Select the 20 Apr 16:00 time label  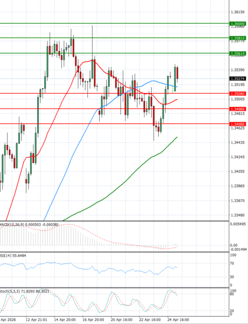122,320
